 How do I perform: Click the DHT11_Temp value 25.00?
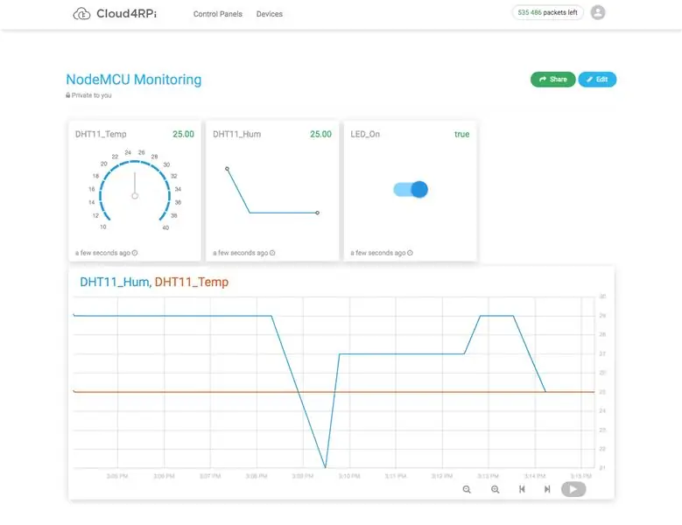tap(183, 134)
